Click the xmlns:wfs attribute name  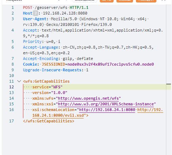pyautogui.click(x=43, y=98)
